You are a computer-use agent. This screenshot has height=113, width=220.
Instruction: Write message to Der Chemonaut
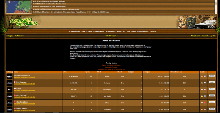pyautogui.click(x=24, y=84)
